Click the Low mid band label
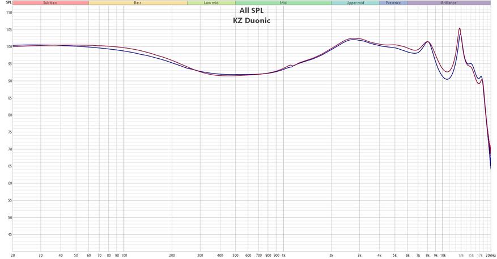The width and height of the screenshot is (497, 259). tap(211, 3)
